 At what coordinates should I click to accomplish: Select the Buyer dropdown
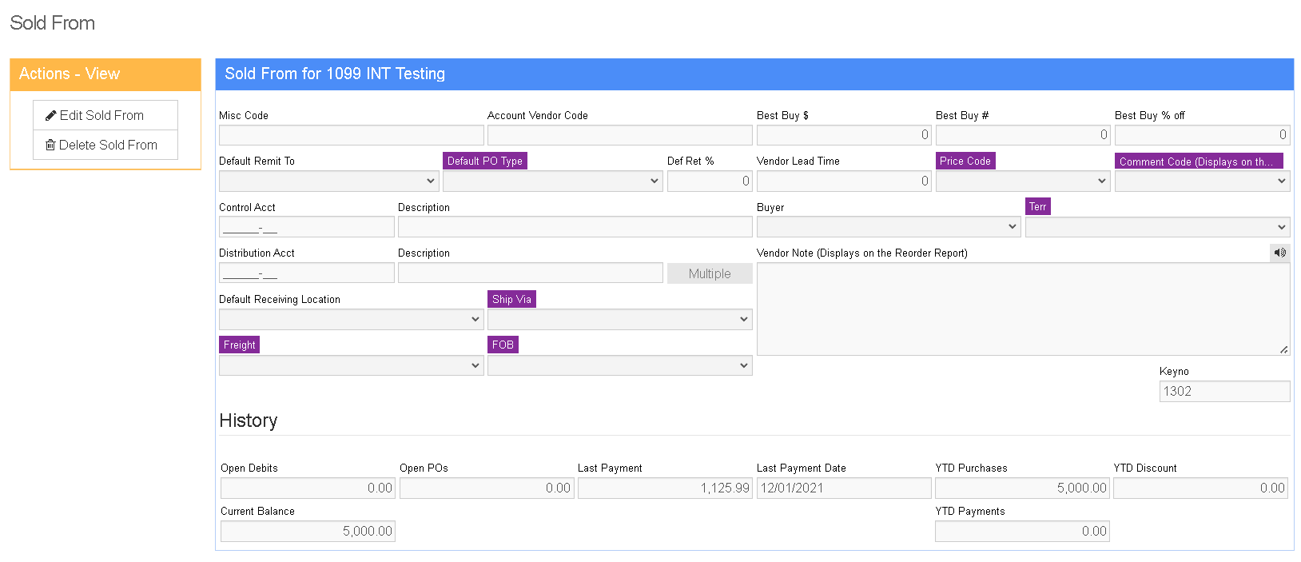(x=889, y=227)
